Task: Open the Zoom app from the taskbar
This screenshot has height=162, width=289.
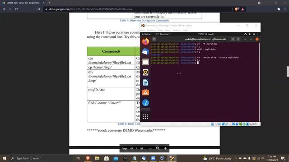Action: [153, 158]
